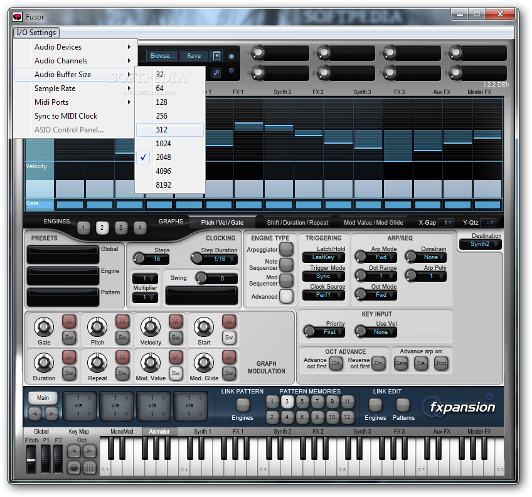Screen dimensions: 532x497
Task: Open the wrench settings icon
Action: (x=216, y=73)
